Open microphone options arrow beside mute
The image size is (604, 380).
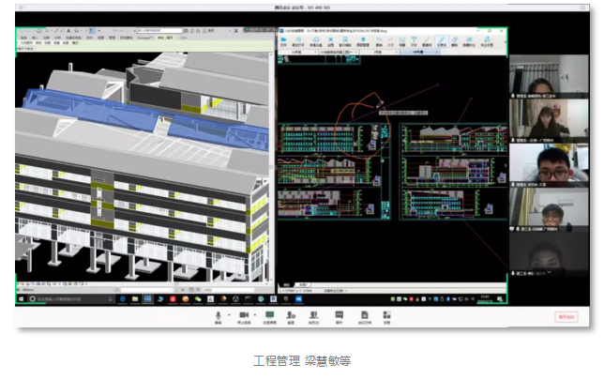(229, 315)
